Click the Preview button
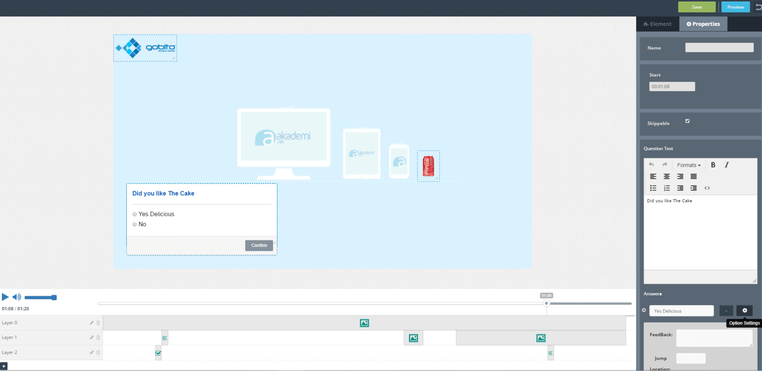Image resolution: width=762 pixels, height=371 pixels. coord(735,7)
